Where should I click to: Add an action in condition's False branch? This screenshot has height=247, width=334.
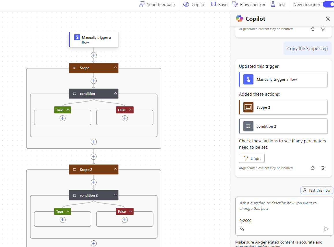coord(125,118)
